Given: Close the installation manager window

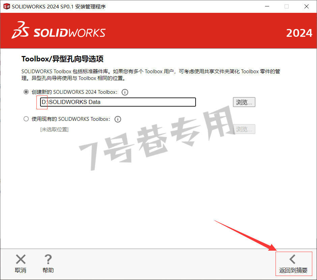Looking at the screenshot, I should tap(307, 6).
